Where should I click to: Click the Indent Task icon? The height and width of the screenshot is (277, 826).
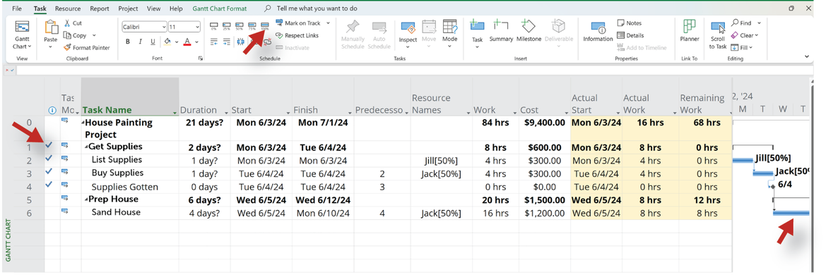point(226,42)
